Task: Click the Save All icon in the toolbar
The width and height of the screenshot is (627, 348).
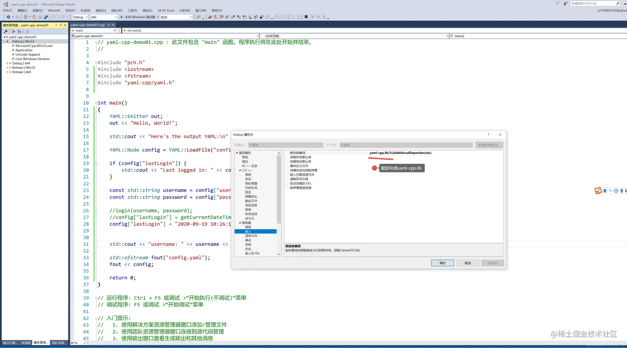Action: point(46,17)
